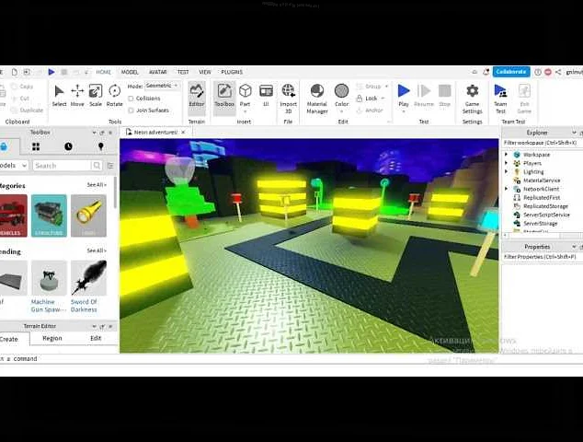Image resolution: width=583 pixels, height=442 pixels.
Task: Open the Toolbox filter options icon
Action: [x=110, y=166]
